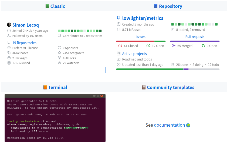Screen dimensions: 227x157
Task: Click the heart icon beside 0 Sponsors
Action: (x=59, y=48)
